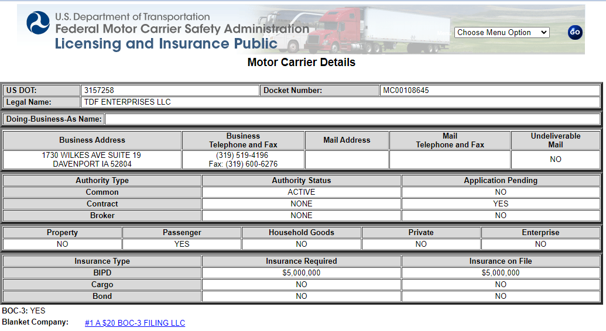Select the US DOT number 3157258 field
Viewport: 606px width, 331px height.
click(170, 91)
